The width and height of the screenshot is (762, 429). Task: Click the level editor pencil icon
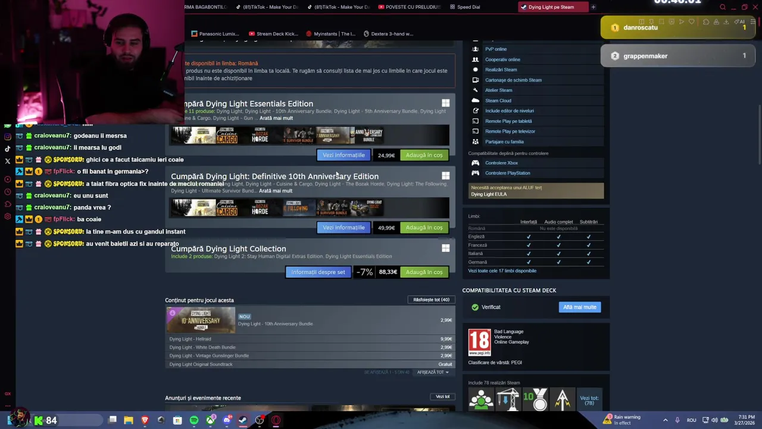pos(475,111)
